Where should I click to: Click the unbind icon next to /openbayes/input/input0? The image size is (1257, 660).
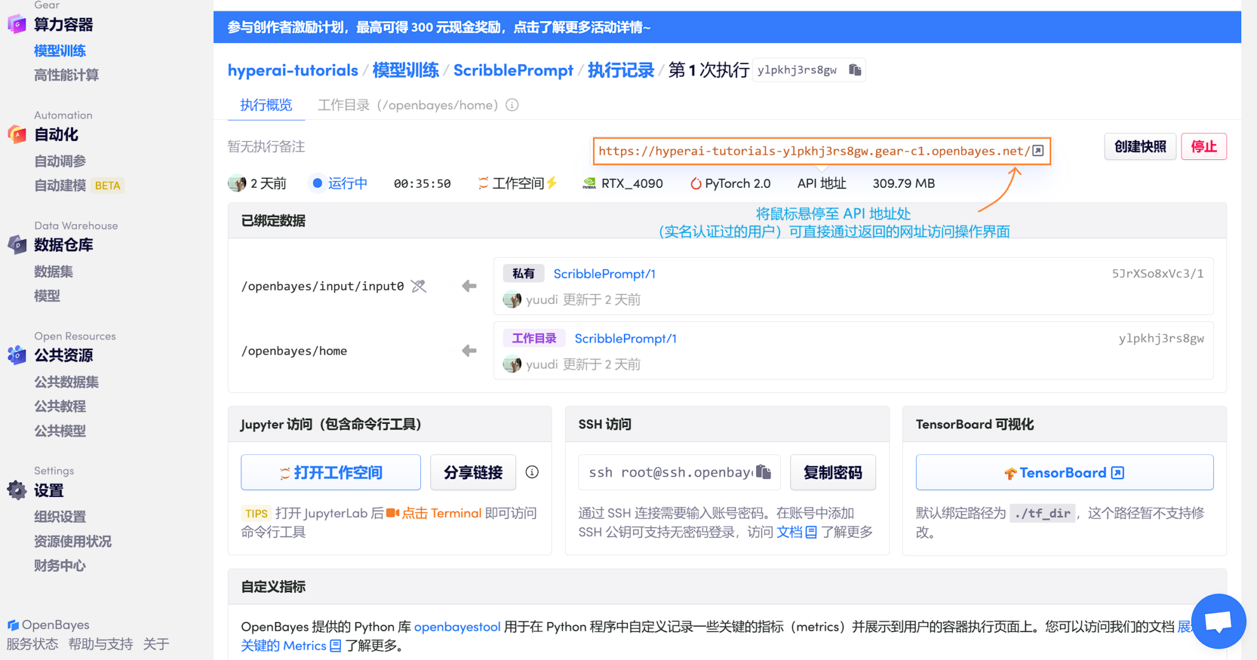(x=418, y=286)
